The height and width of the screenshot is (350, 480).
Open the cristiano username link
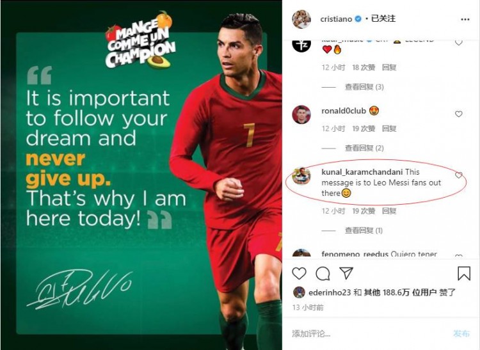[x=336, y=19]
